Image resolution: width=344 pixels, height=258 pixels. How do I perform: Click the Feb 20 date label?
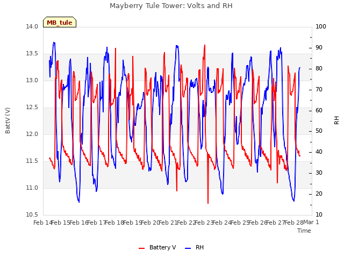coord(150,223)
